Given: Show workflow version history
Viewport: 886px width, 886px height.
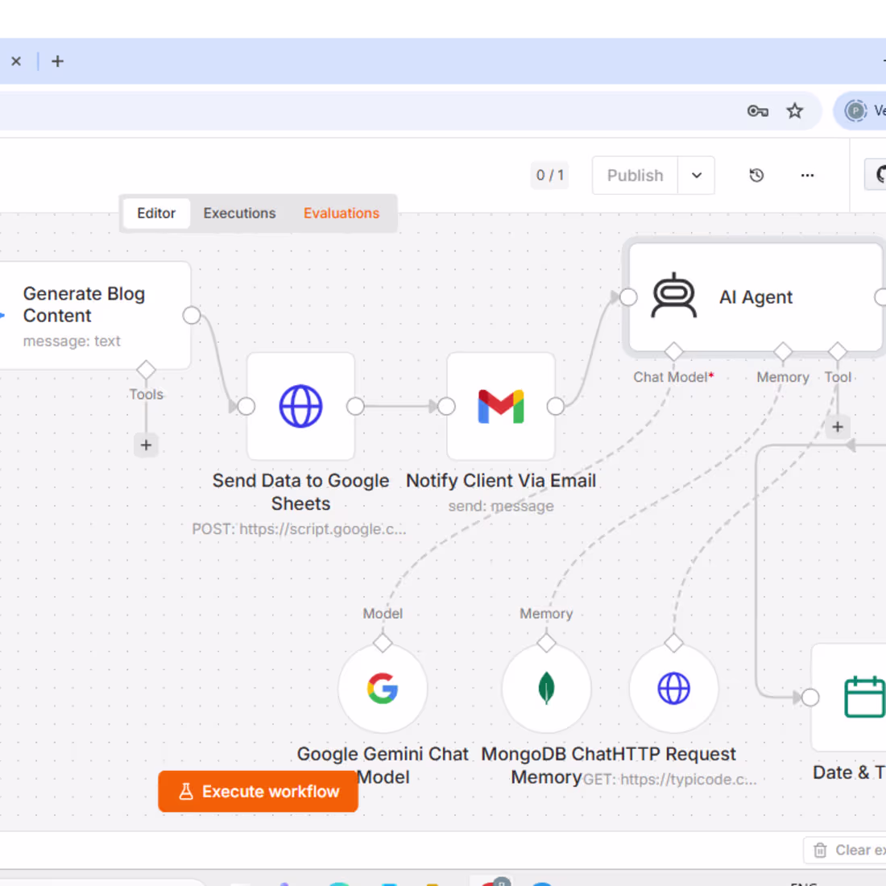Looking at the screenshot, I should pos(756,175).
